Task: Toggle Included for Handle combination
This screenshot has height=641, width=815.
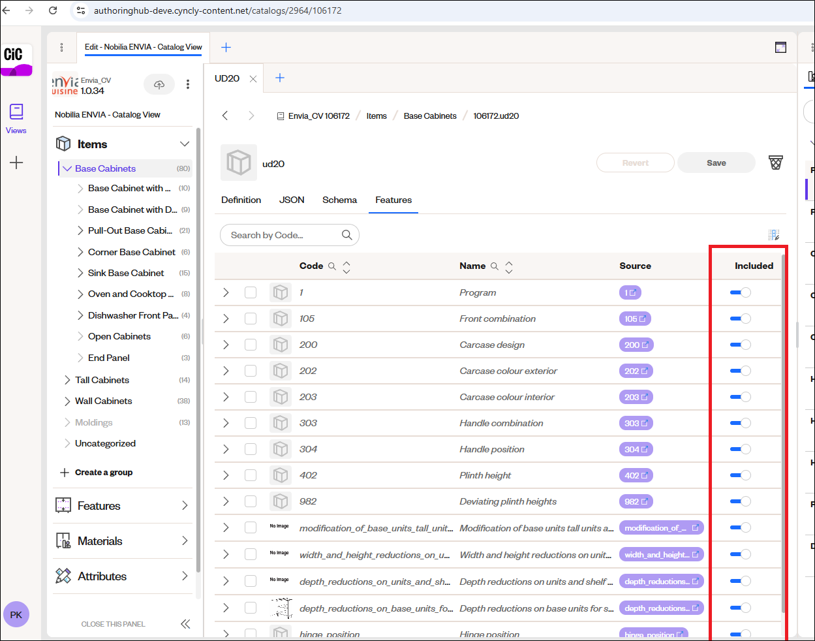Action: 741,423
